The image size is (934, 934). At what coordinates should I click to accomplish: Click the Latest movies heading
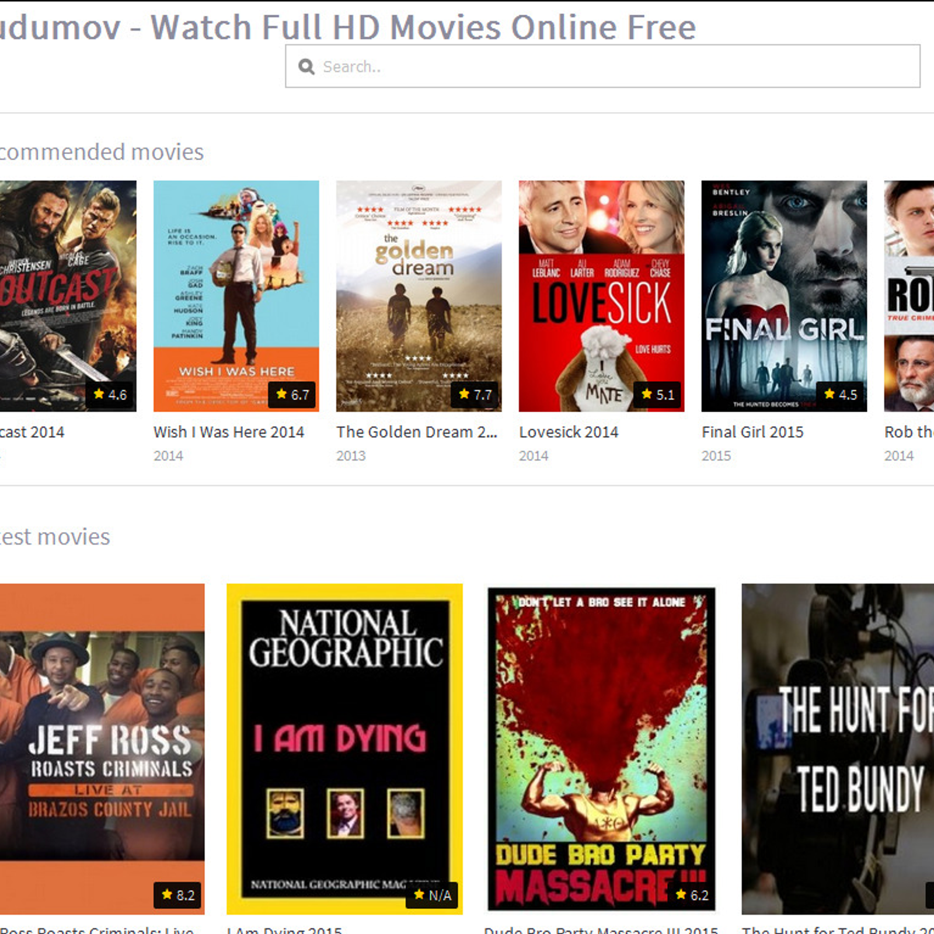55,536
